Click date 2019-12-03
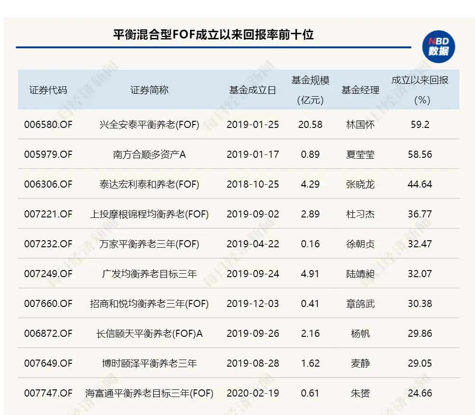This screenshot has width=475, height=415. pos(253,304)
